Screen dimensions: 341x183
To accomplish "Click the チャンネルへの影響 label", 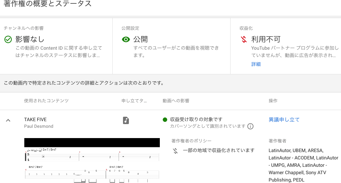I will [24, 28].
